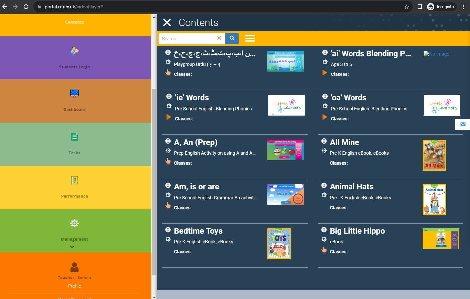Viewport: 470px width, 299px height.
Task: Click gear icon for A, An (Prep)
Action: click(168, 151)
